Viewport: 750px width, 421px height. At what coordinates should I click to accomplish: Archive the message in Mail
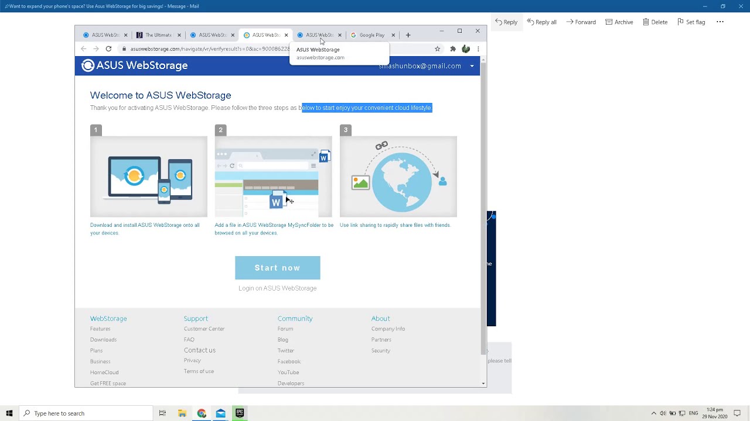[619, 22]
